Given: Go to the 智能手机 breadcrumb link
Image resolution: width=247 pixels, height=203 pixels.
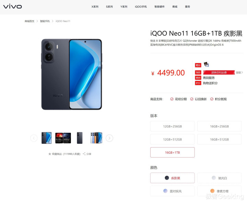Looking at the screenshot, I should (45, 21).
